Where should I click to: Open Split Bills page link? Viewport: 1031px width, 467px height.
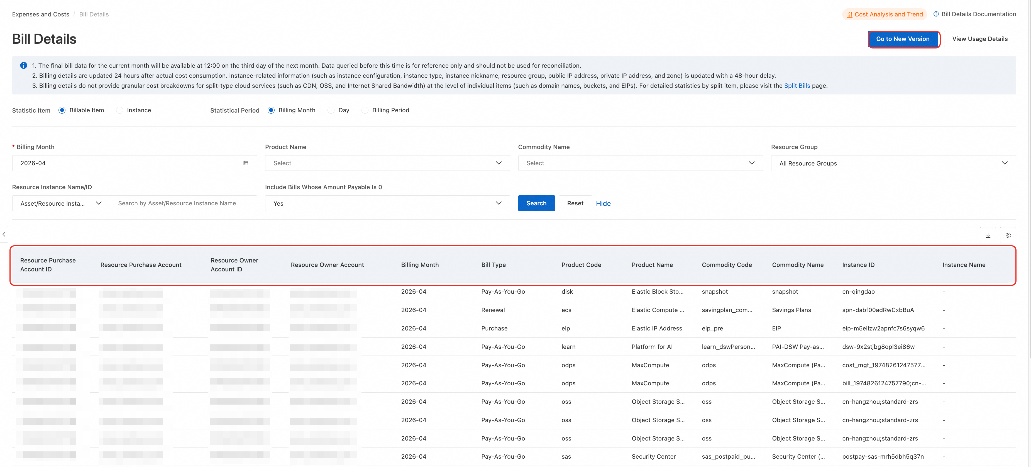click(797, 86)
